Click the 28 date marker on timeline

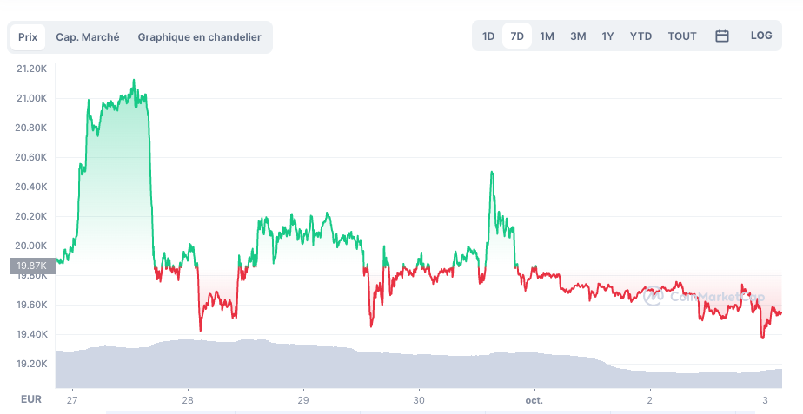pyautogui.click(x=188, y=400)
